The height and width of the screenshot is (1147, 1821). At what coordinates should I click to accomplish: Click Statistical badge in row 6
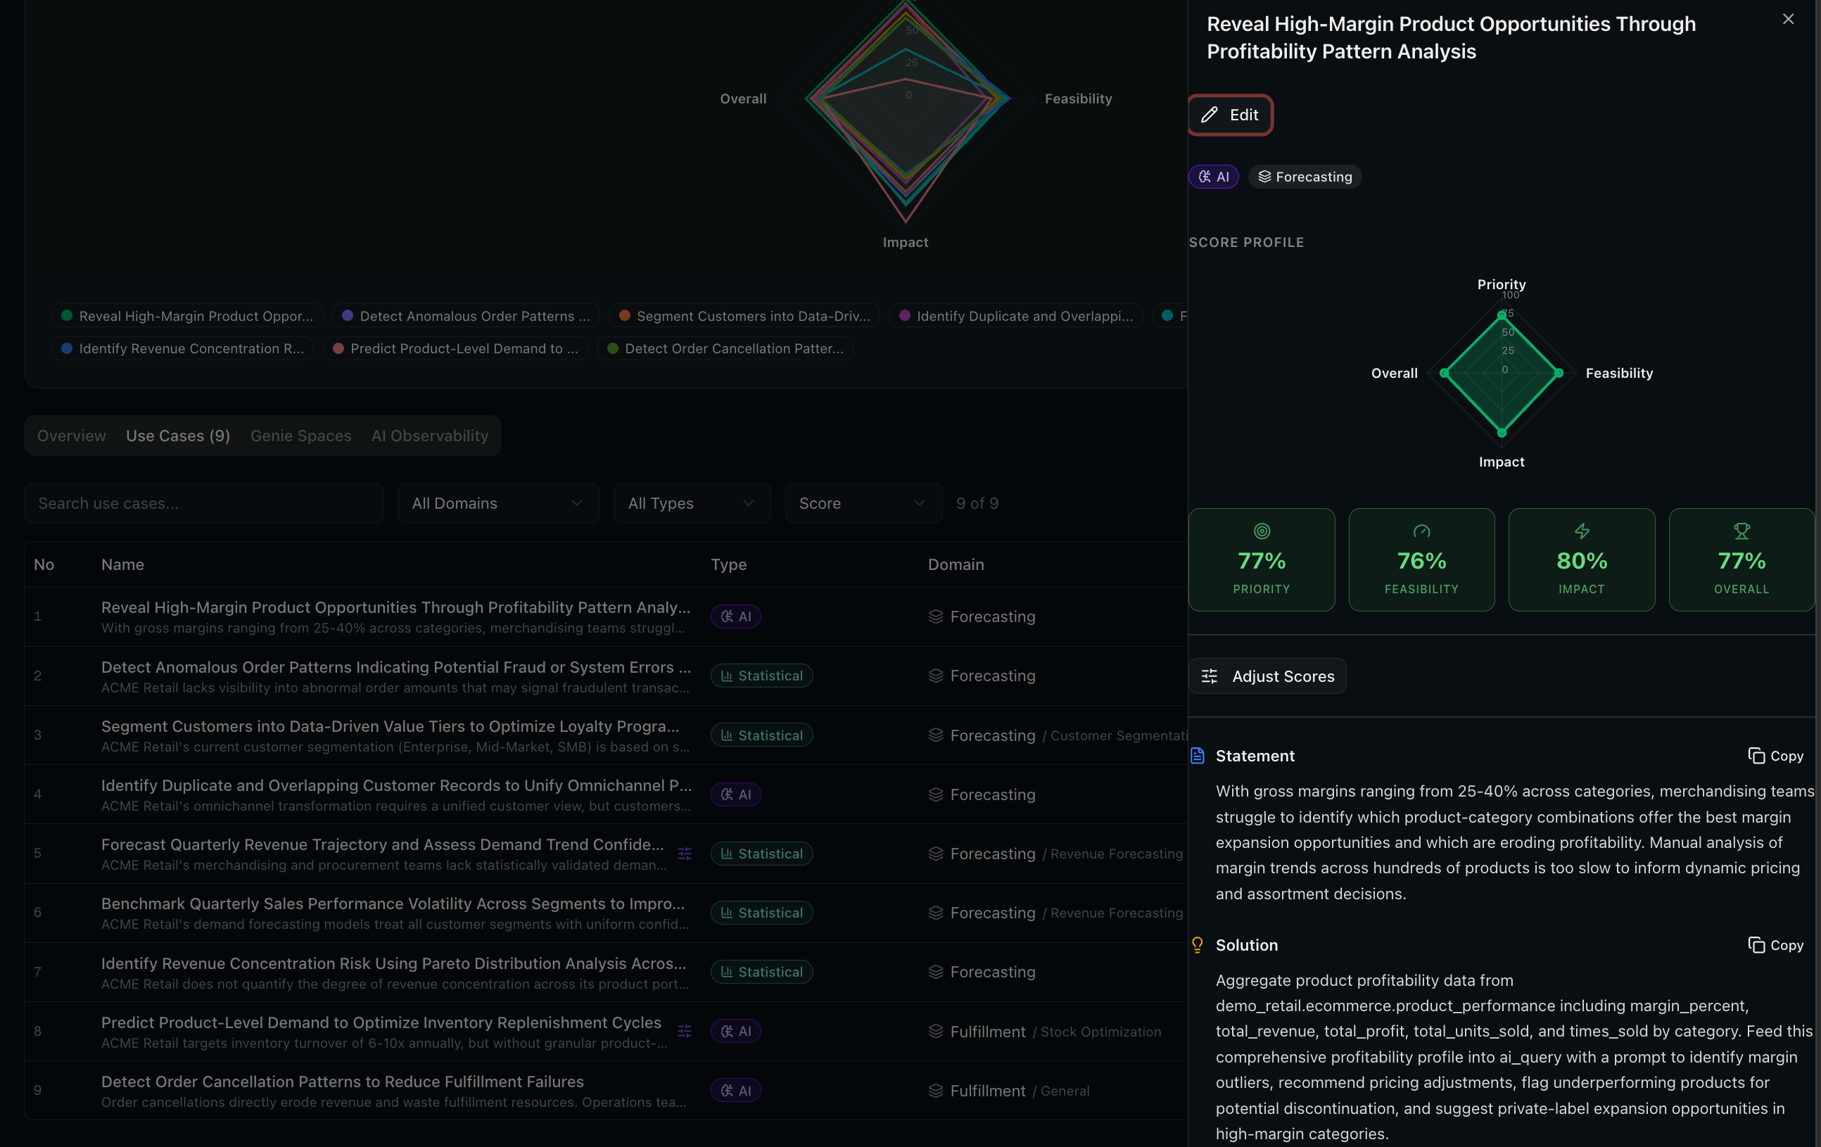pos(761,913)
